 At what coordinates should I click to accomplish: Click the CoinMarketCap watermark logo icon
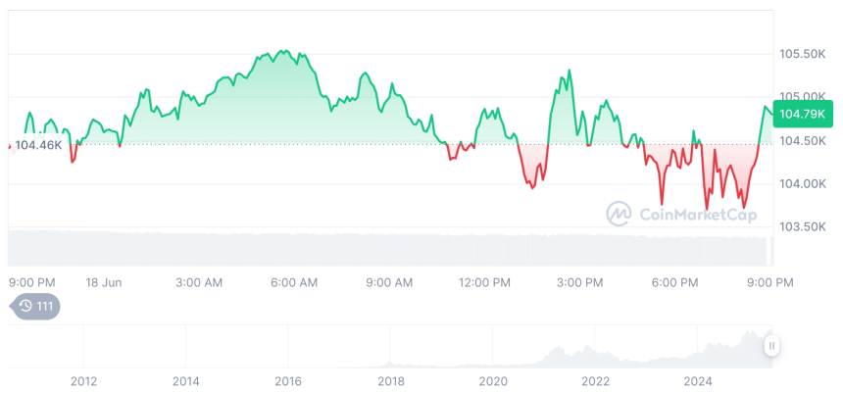tap(618, 214)
